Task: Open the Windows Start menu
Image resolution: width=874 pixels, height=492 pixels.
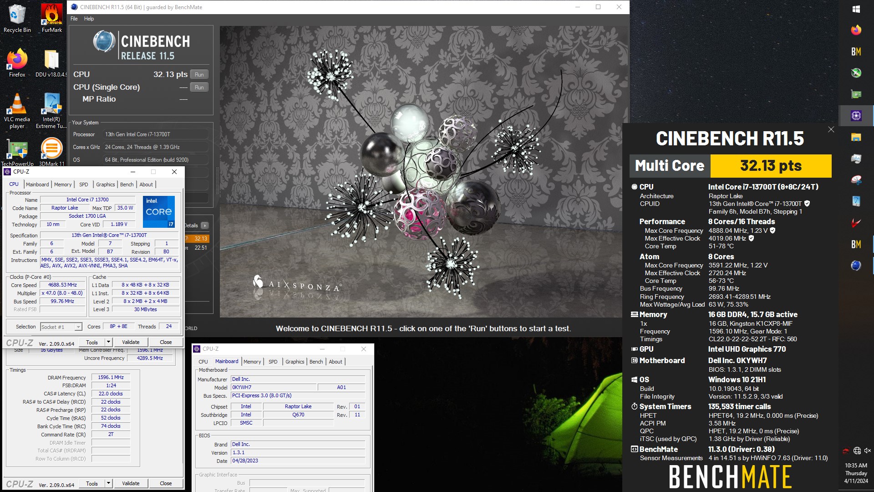Action: [856, 9]
